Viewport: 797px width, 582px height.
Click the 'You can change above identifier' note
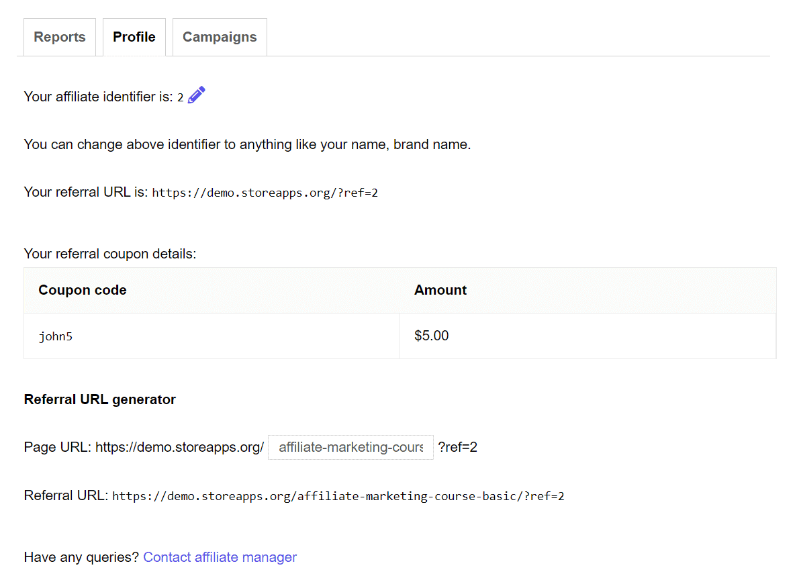point(247,144)
